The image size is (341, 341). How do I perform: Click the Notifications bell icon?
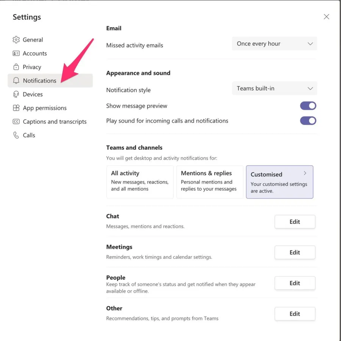point(16,81)
